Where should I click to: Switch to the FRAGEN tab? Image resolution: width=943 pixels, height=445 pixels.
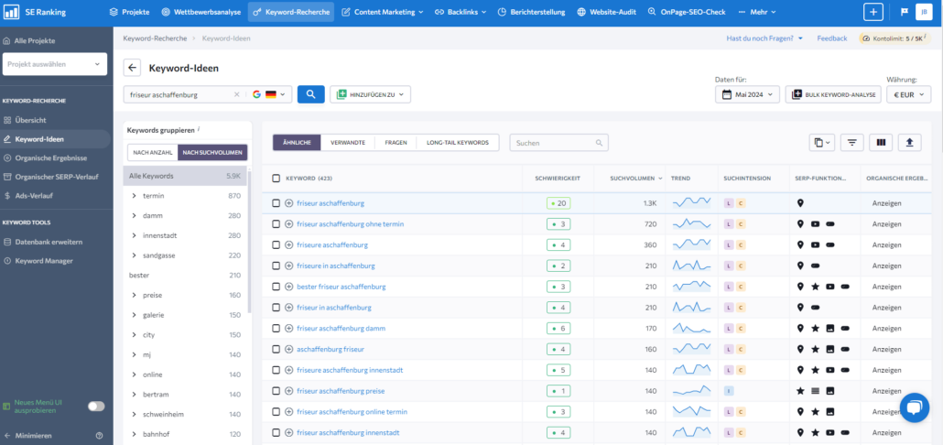coord(396,143)
